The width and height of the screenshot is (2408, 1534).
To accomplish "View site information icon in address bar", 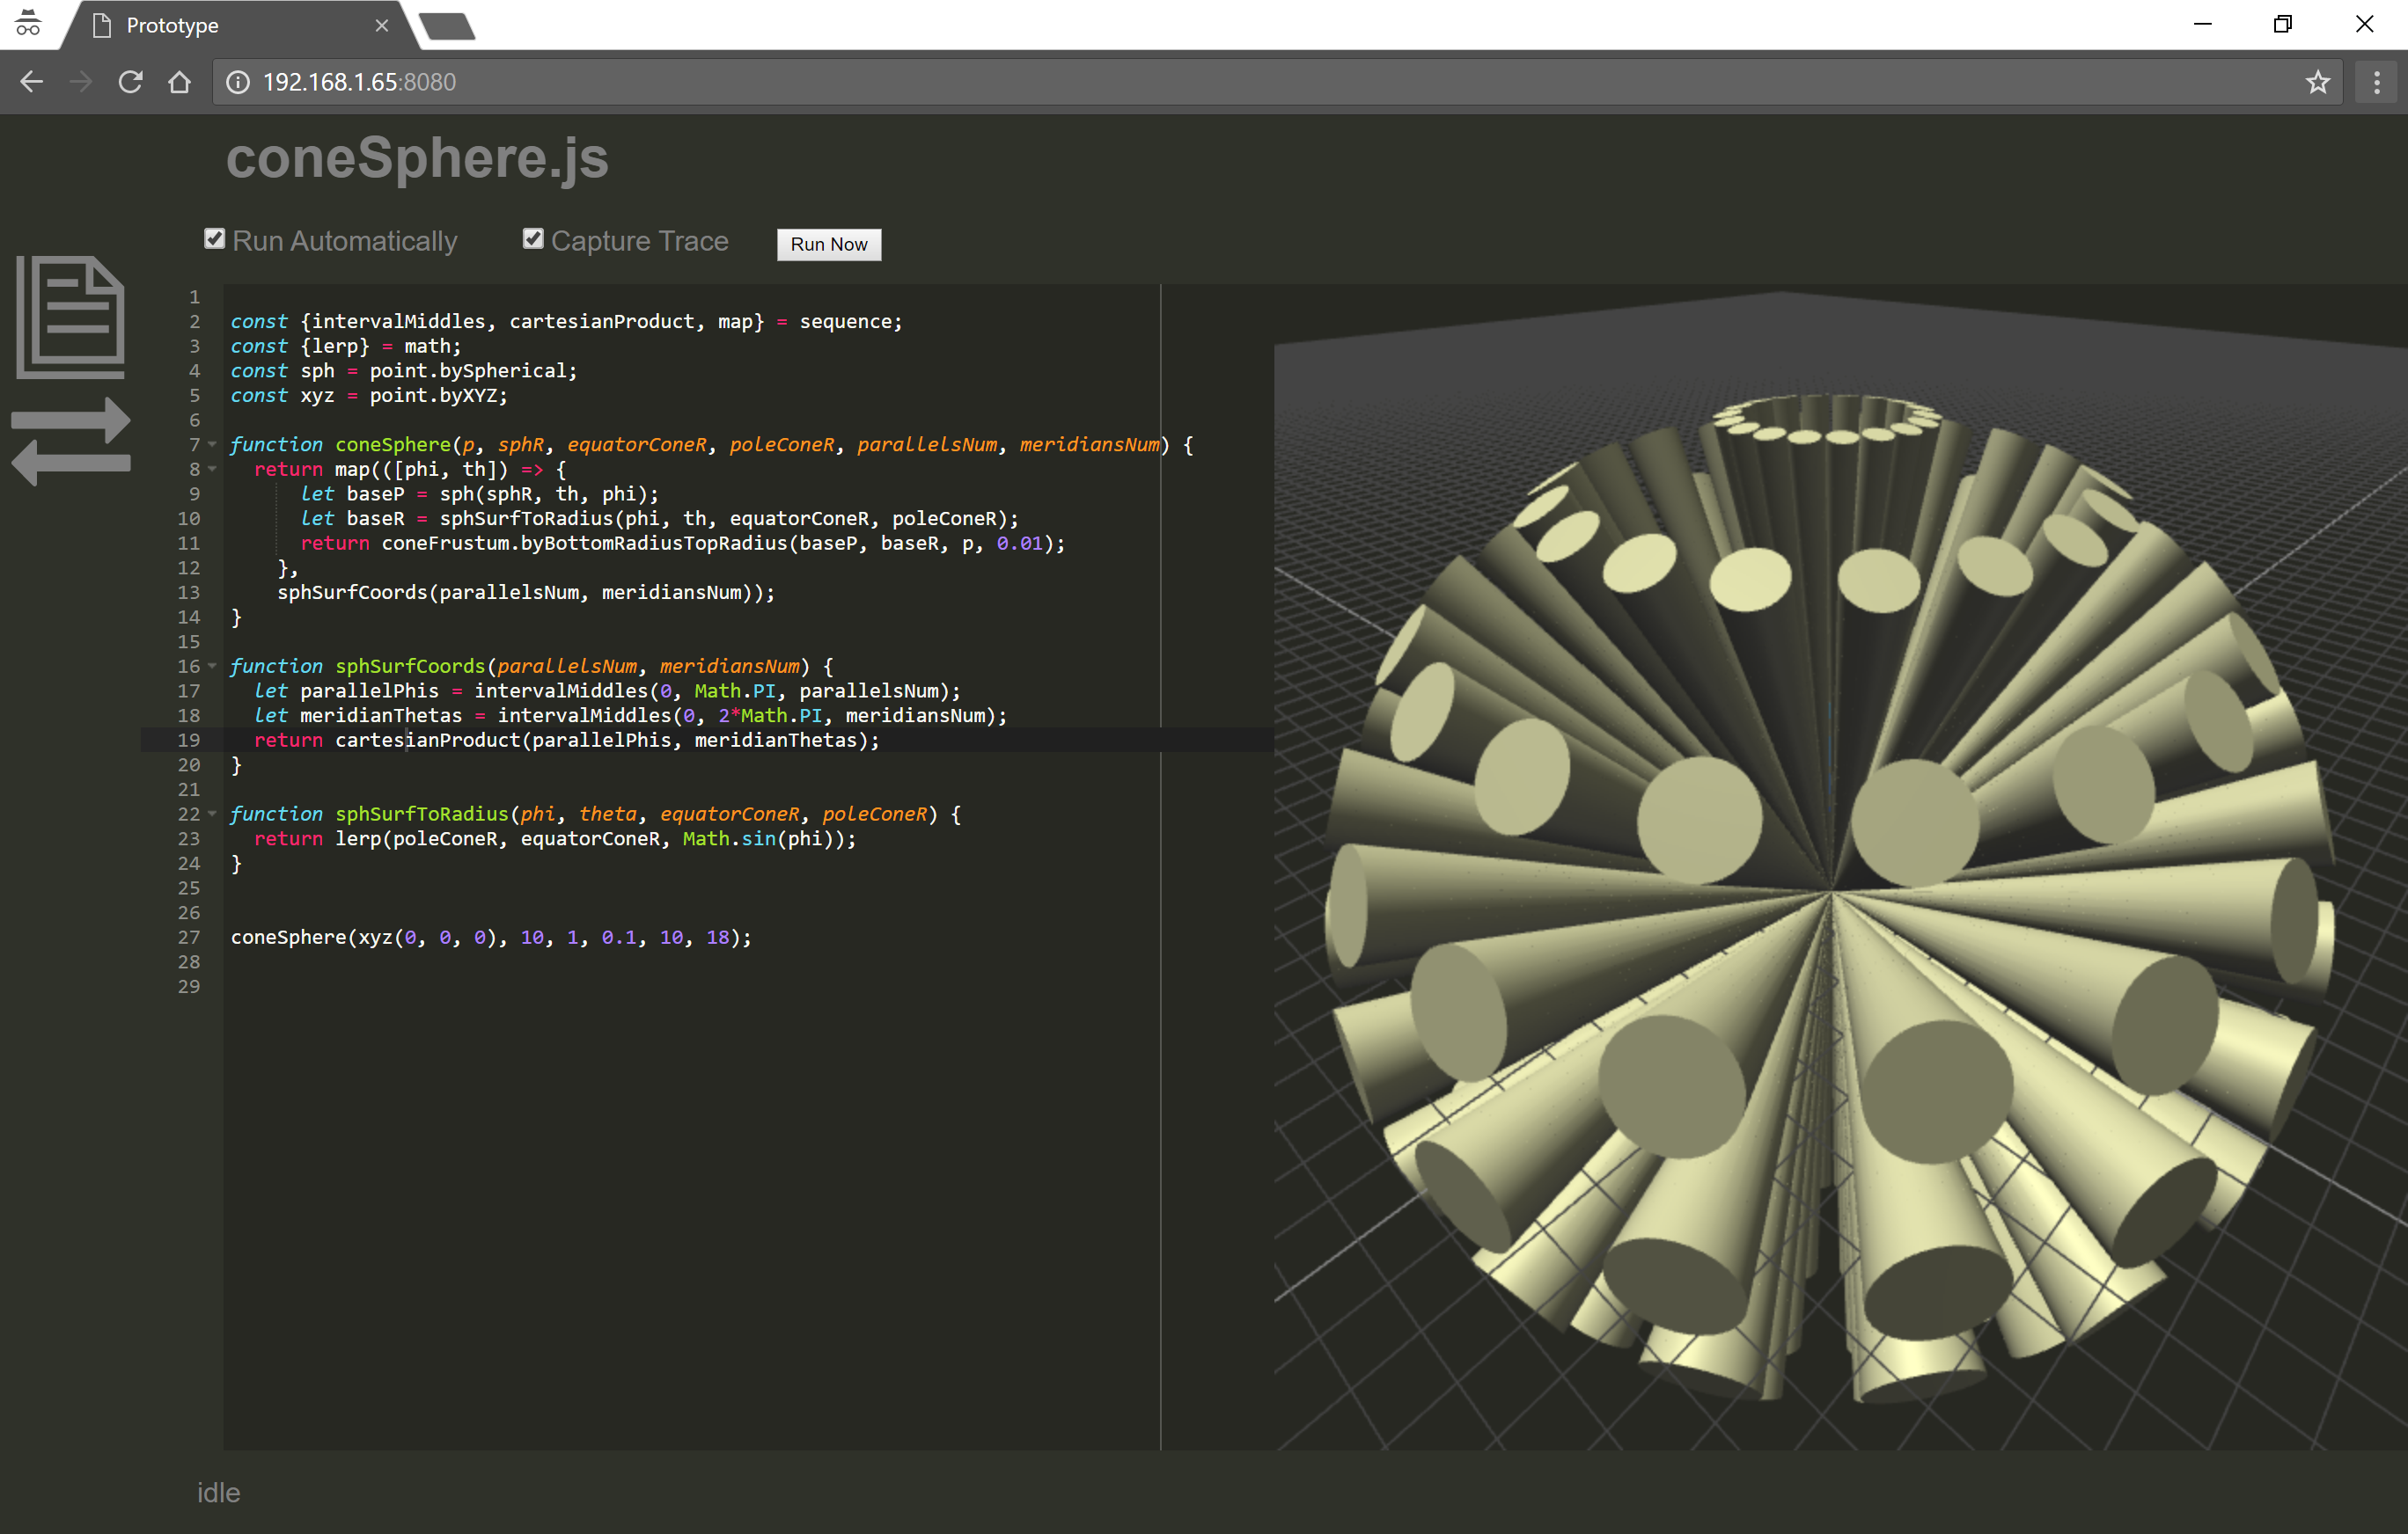I will [x=238, y=82].
